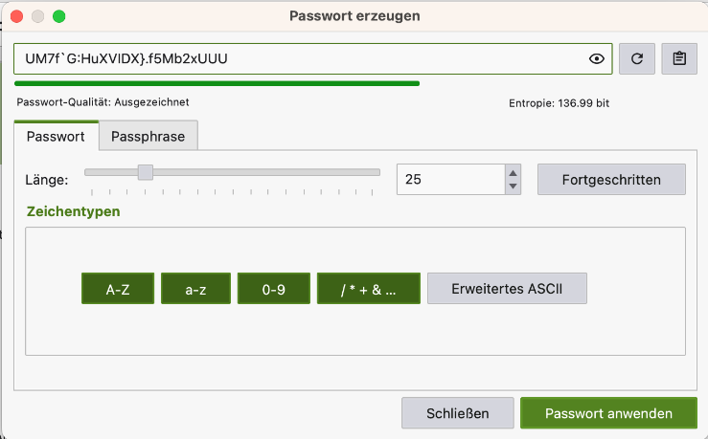Screen dimensions: 708x439
Task: Toggle special characters / * + & …
Action: (x=368, y=289)
